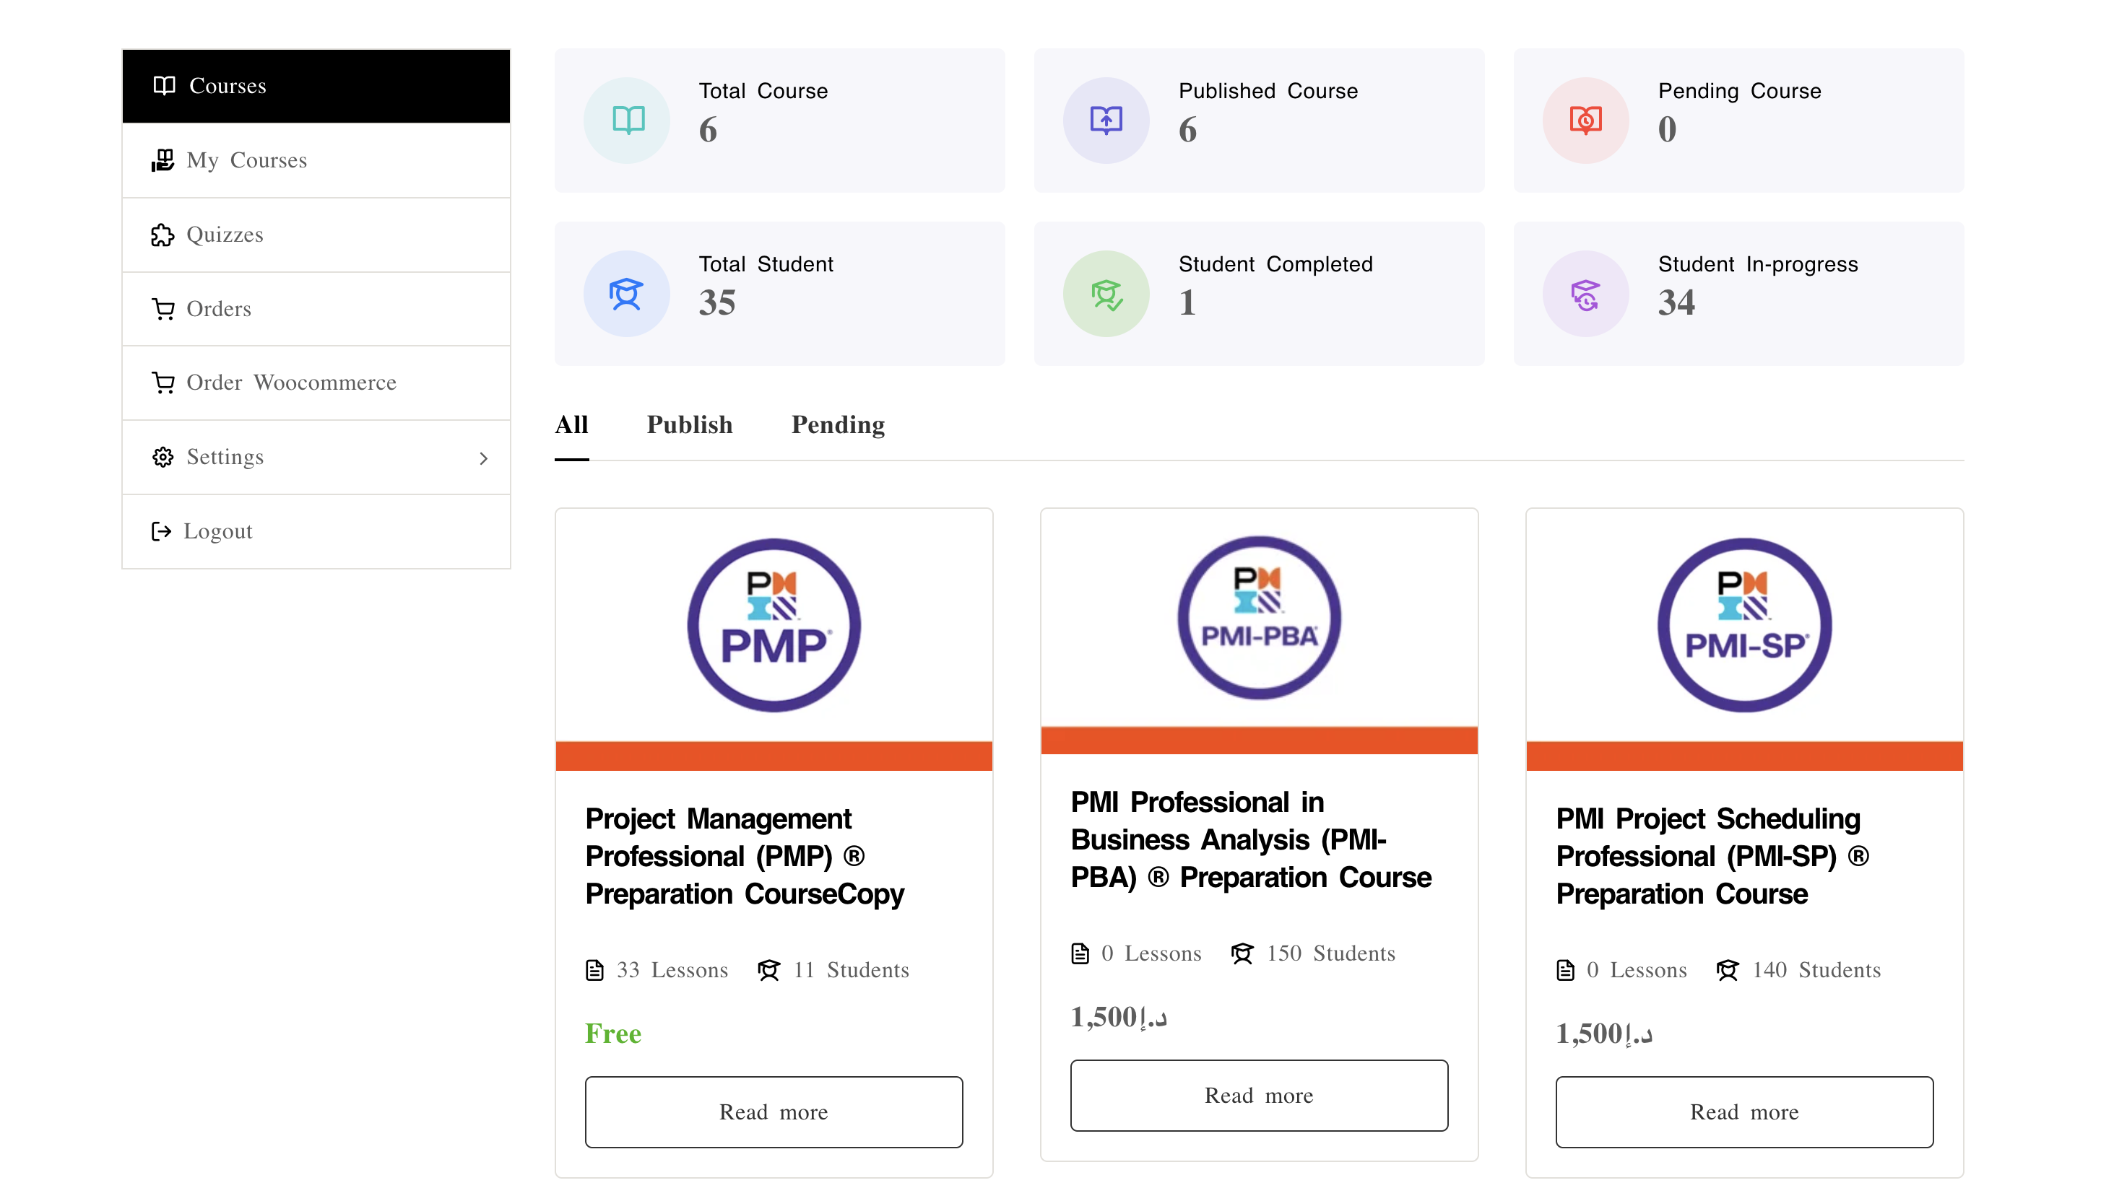
Task: Click the Pending Course clock icon
Action: coord(1585,121)
